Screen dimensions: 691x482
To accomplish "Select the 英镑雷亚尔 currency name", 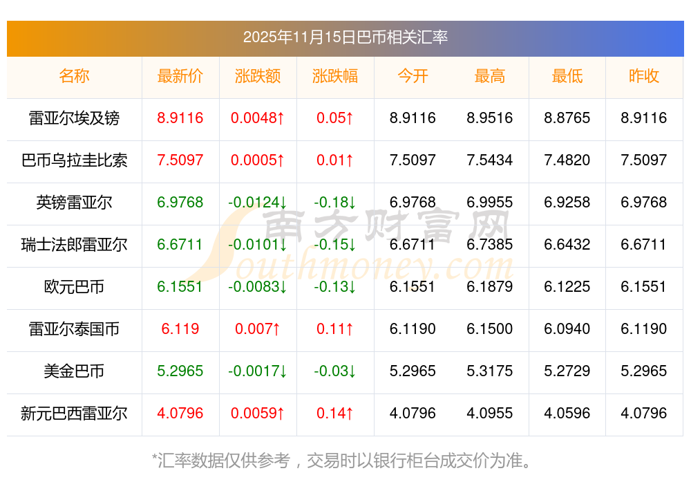I will click(74, 203).
